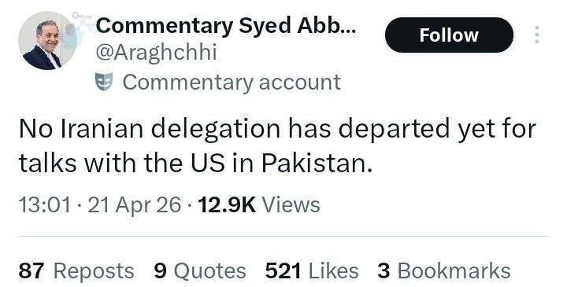Click the Commentary account mask icon
The width and height of the screenshot is (567, 287).
pyautogui.click(x=104, y=82)
